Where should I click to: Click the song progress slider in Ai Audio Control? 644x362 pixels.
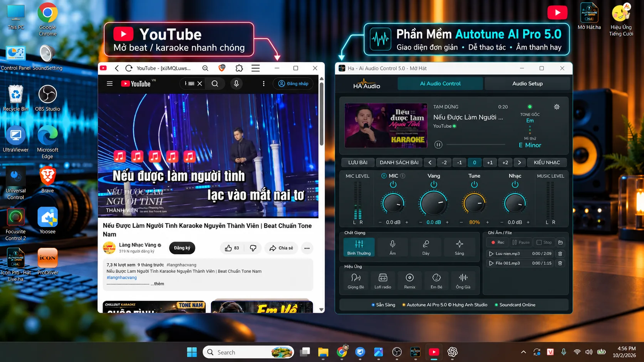pyautogui.click(x=476, y=145)
